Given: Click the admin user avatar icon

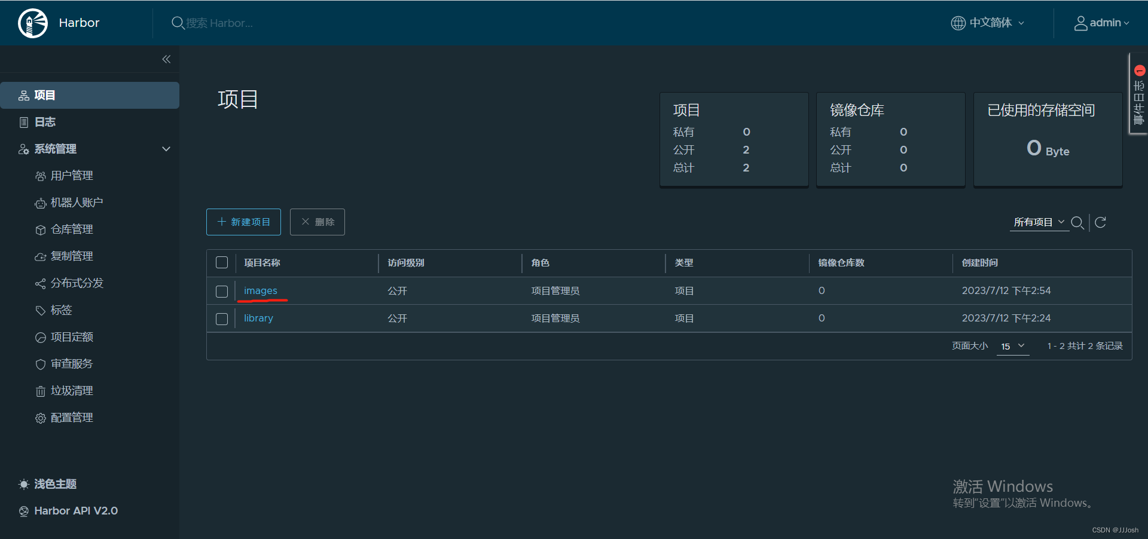Looking at the screenshot, I should (1080, 23).
